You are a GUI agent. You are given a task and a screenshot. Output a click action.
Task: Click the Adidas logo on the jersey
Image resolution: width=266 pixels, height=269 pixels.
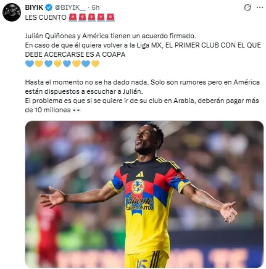coord(139,175)
